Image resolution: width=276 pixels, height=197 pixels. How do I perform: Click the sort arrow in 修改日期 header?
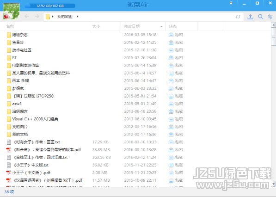pyautogui.click(x=161, y=26)
